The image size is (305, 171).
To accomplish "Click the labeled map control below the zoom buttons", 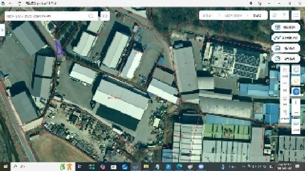I will point(296,126).
